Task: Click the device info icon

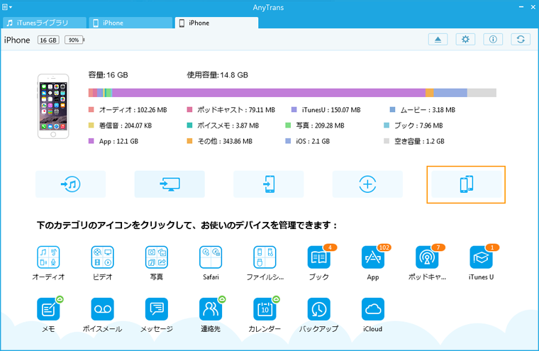Action: click(x=493, y=40)
